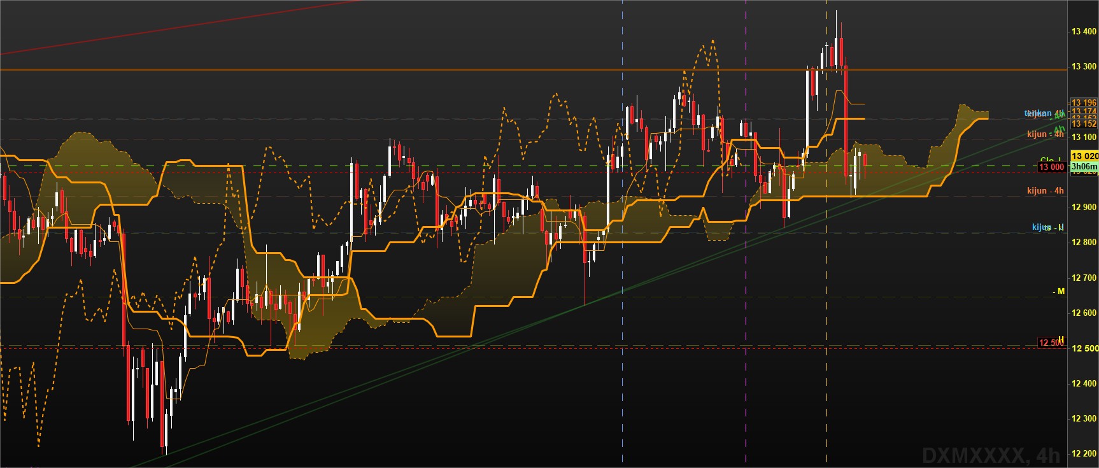Viewport: 1099px width, 468px height.
Task: Click the 12 200 price axis label
Action: tap(1084, 453)
